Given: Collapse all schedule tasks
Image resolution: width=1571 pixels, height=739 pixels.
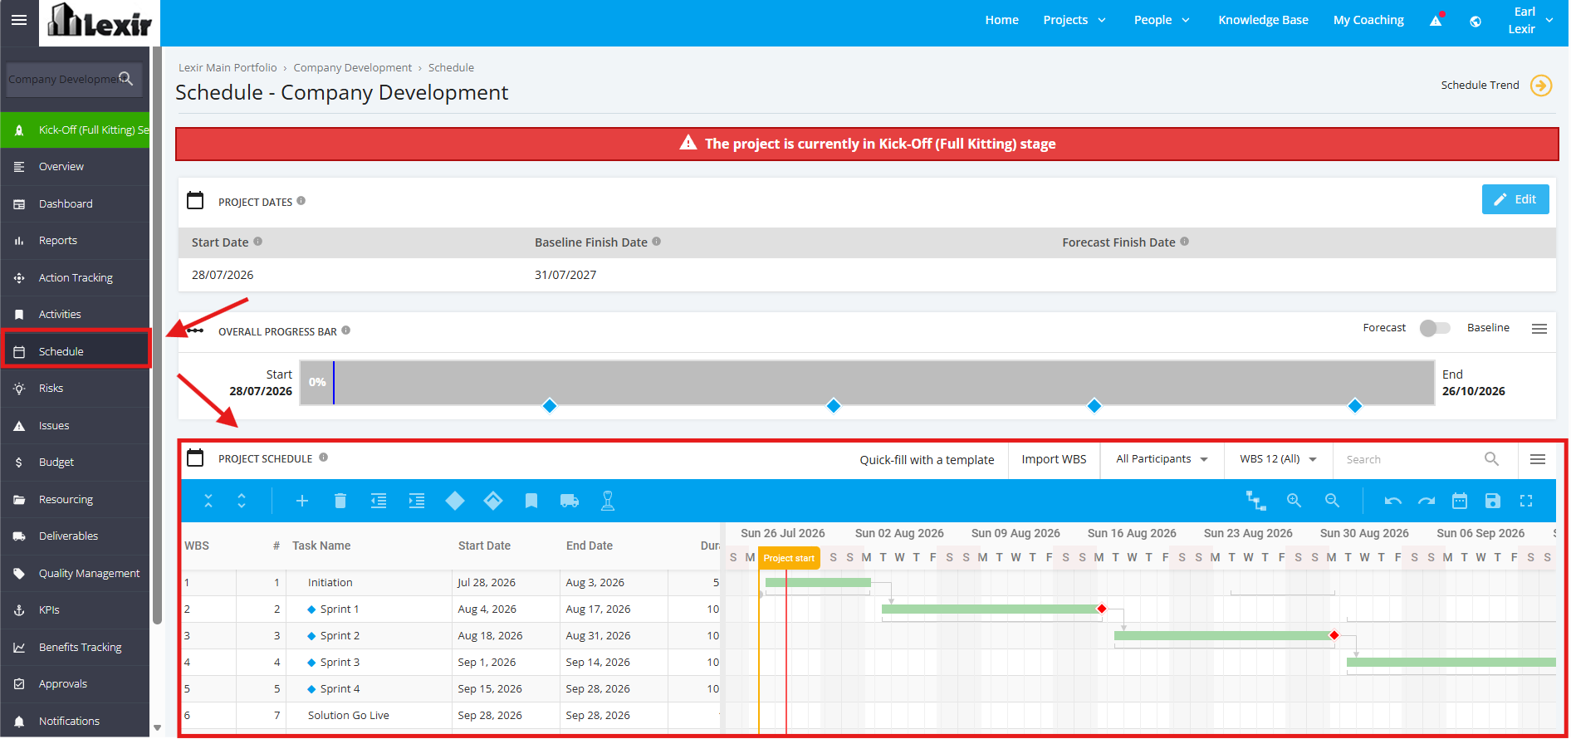Looking at the screenshot, I should tap(208, 501).
